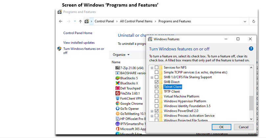Click Control Panel breadcrumb

[104, 21]
